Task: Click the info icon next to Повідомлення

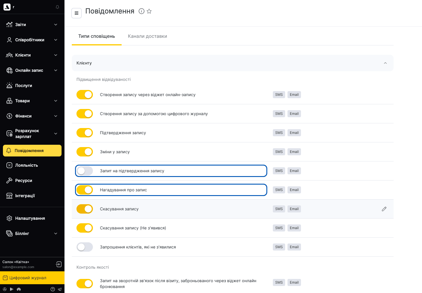Action: [142, 11]
